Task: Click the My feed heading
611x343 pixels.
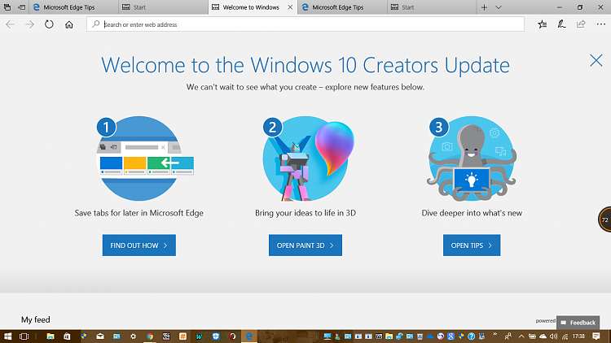Action: point(36,319)
